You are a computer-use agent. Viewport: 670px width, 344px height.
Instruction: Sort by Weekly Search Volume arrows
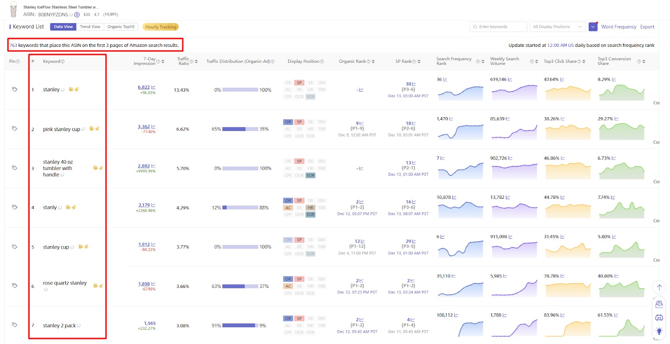coord(536,62)
